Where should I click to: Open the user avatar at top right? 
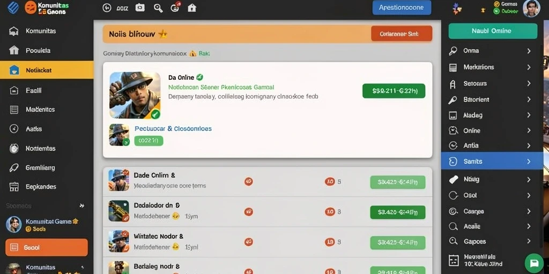[x=531, y=9]
